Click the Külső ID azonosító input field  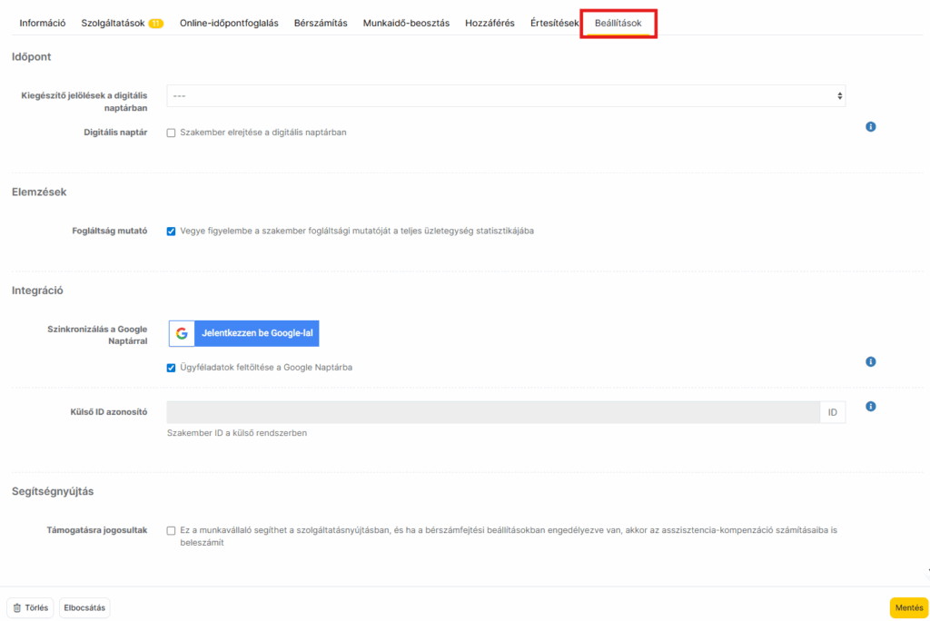point(493,412)
